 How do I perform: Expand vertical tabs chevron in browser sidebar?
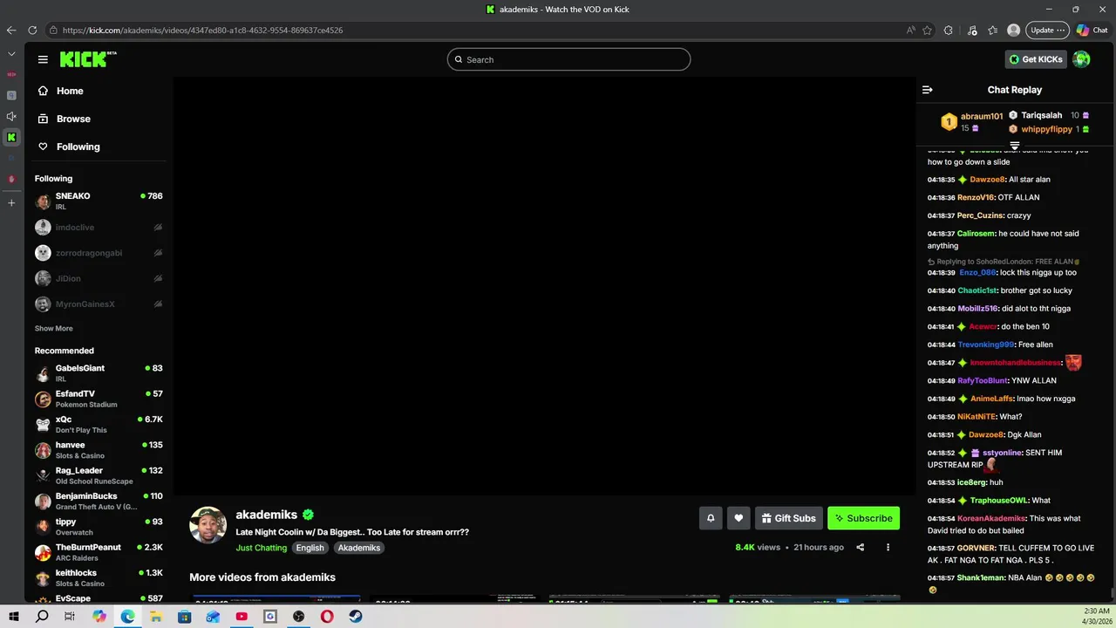click(x=11, y=54)
